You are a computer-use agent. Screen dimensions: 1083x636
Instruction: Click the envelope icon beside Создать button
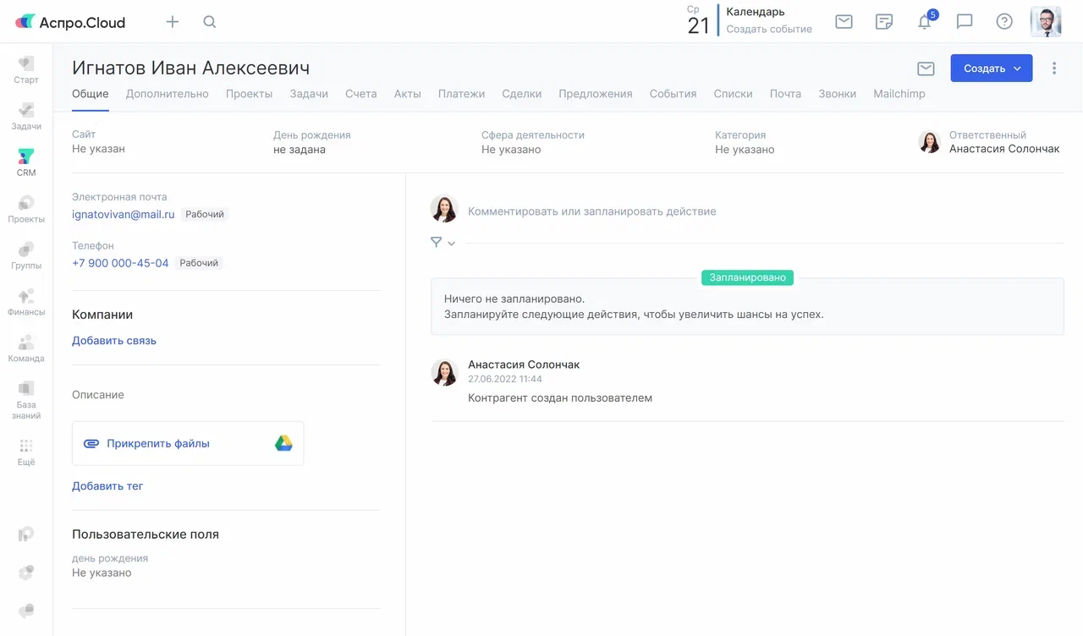coord(926,69)
